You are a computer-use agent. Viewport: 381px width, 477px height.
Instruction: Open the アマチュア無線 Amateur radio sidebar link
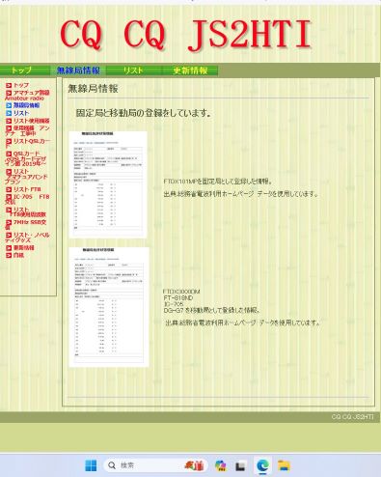pos(27,96)
